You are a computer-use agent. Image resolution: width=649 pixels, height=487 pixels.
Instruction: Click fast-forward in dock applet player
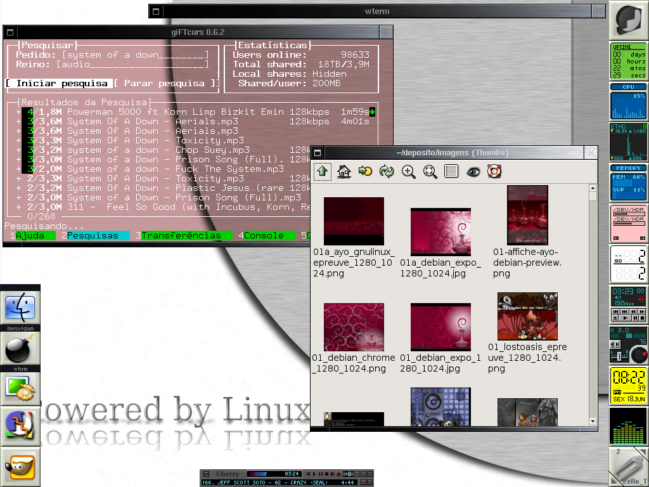(642, 311)
